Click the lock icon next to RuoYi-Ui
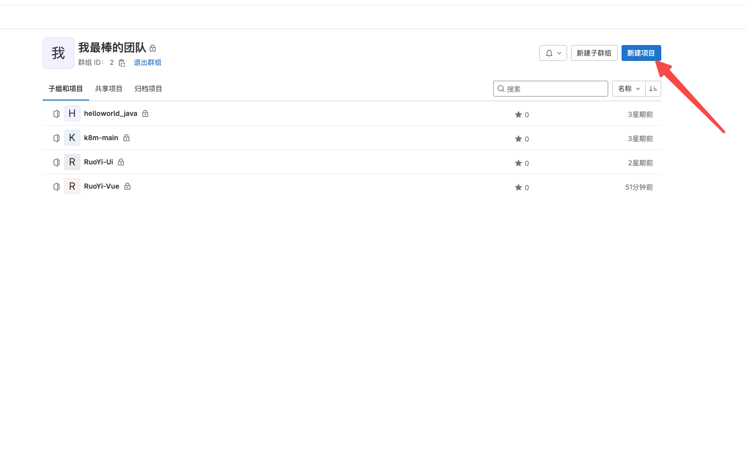Viewport: 746px width, 464px height. click(121, 162)
